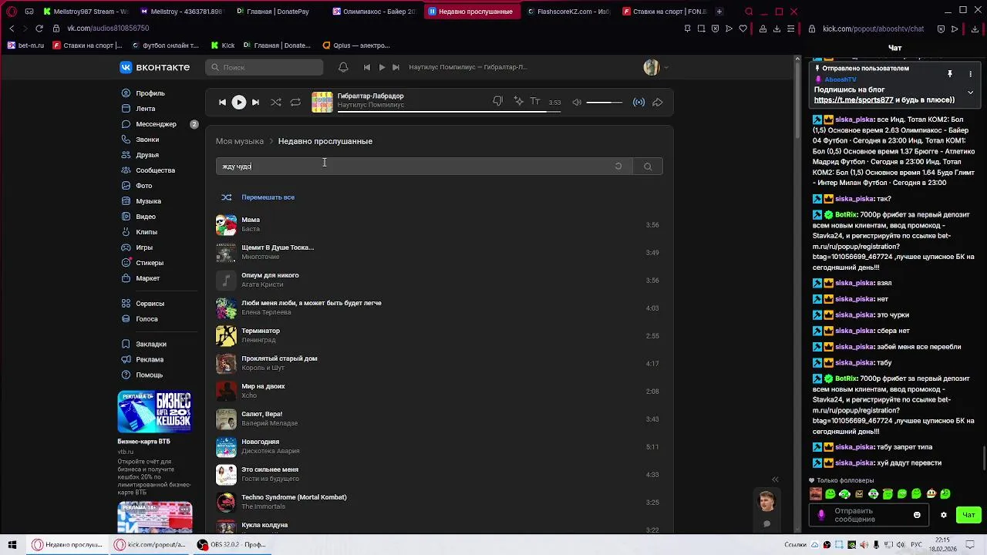The height and width of the screenshot is (555, 987).
Task: Click the dislike thumbs-down icon in player
Action: coord(498,102)
